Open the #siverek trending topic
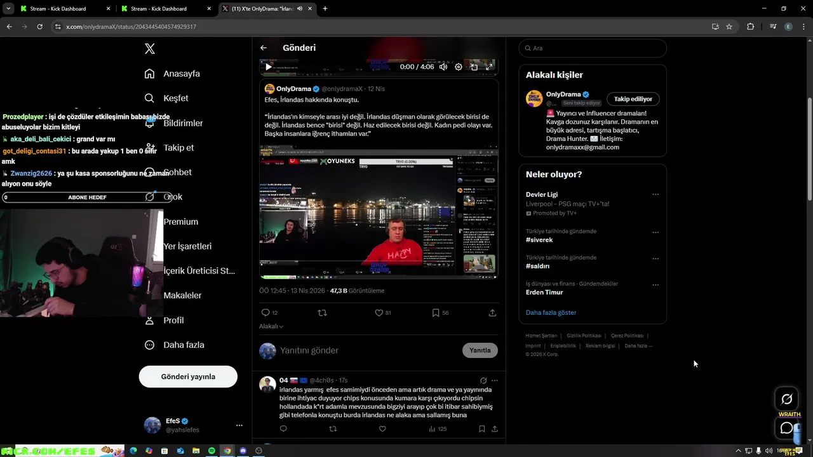813x457 pixels. (x=539, y=240)
